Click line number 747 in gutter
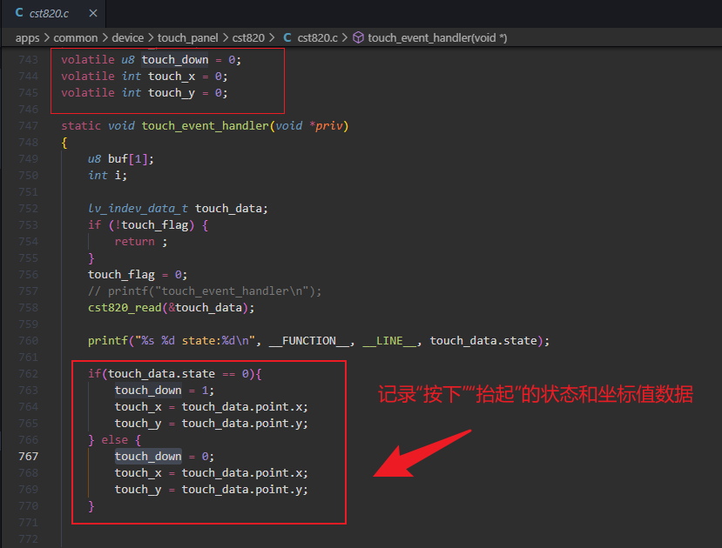 pos(28,125)
